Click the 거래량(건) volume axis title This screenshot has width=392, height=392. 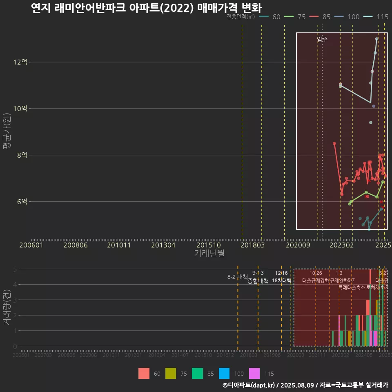[7, 307]
